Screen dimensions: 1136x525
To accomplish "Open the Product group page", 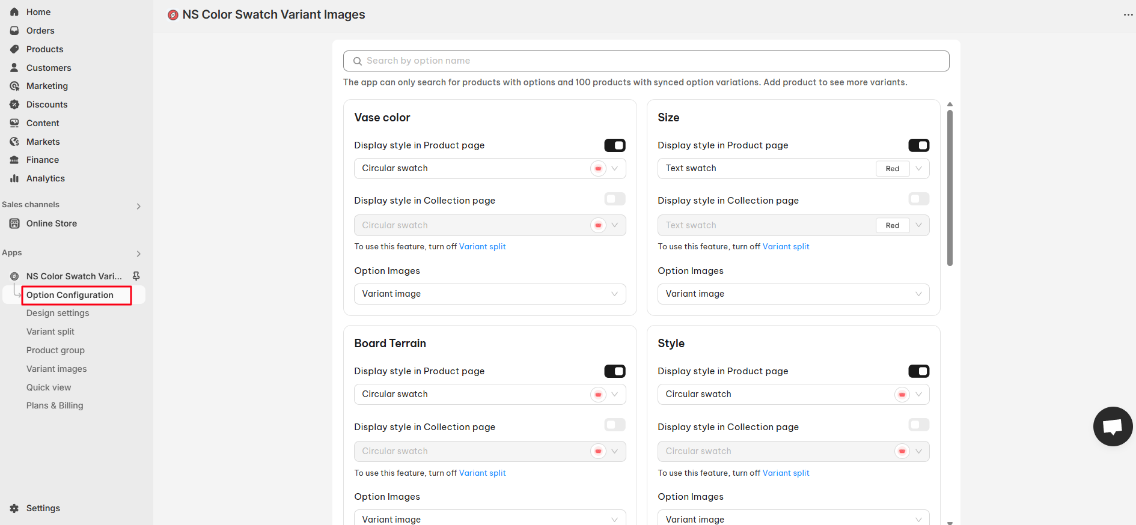I will coord(55,350).
